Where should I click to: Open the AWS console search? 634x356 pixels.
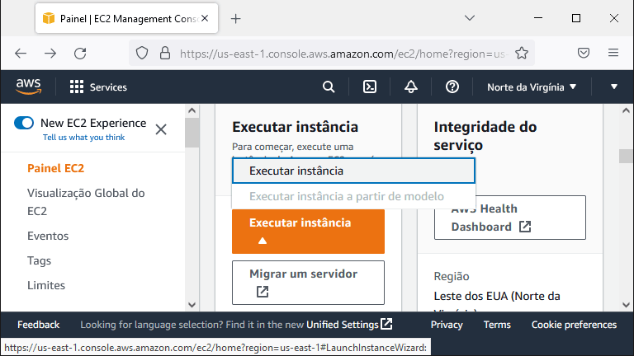click(329, 87)
